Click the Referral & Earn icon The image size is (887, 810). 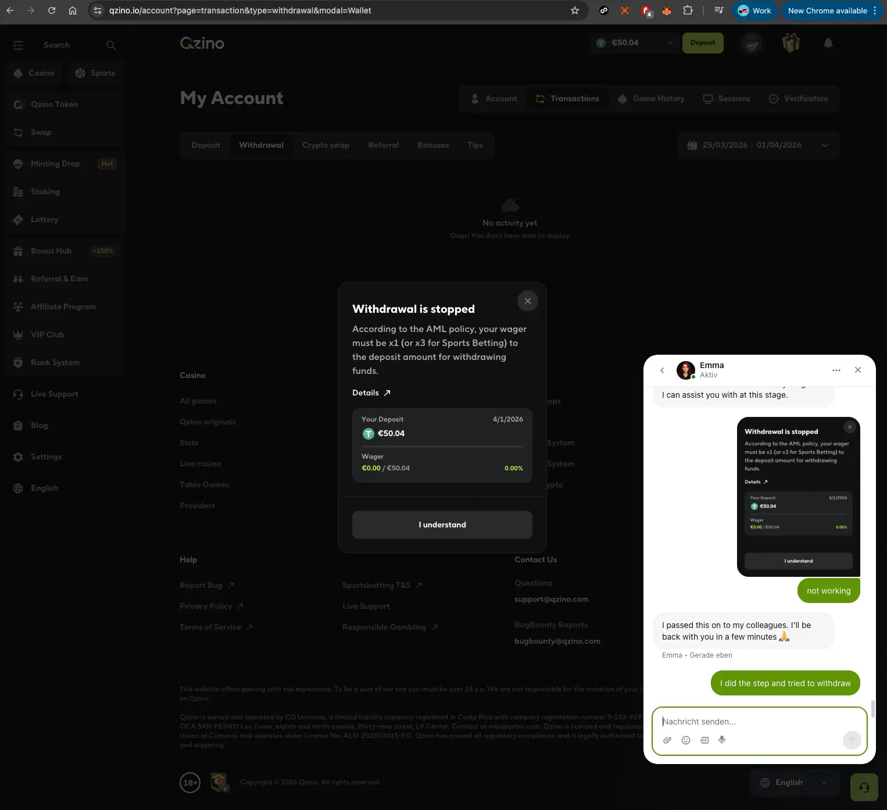pos(18,279)
